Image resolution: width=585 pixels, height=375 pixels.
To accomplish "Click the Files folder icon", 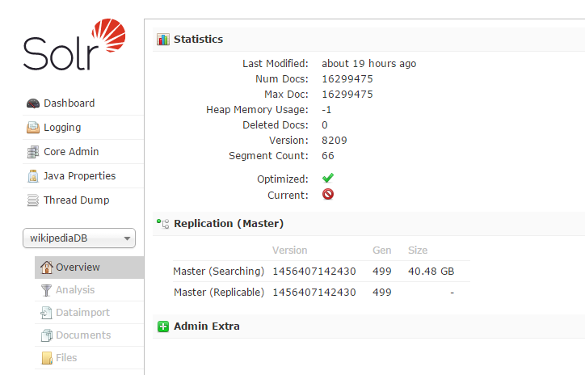I will 47,358.
